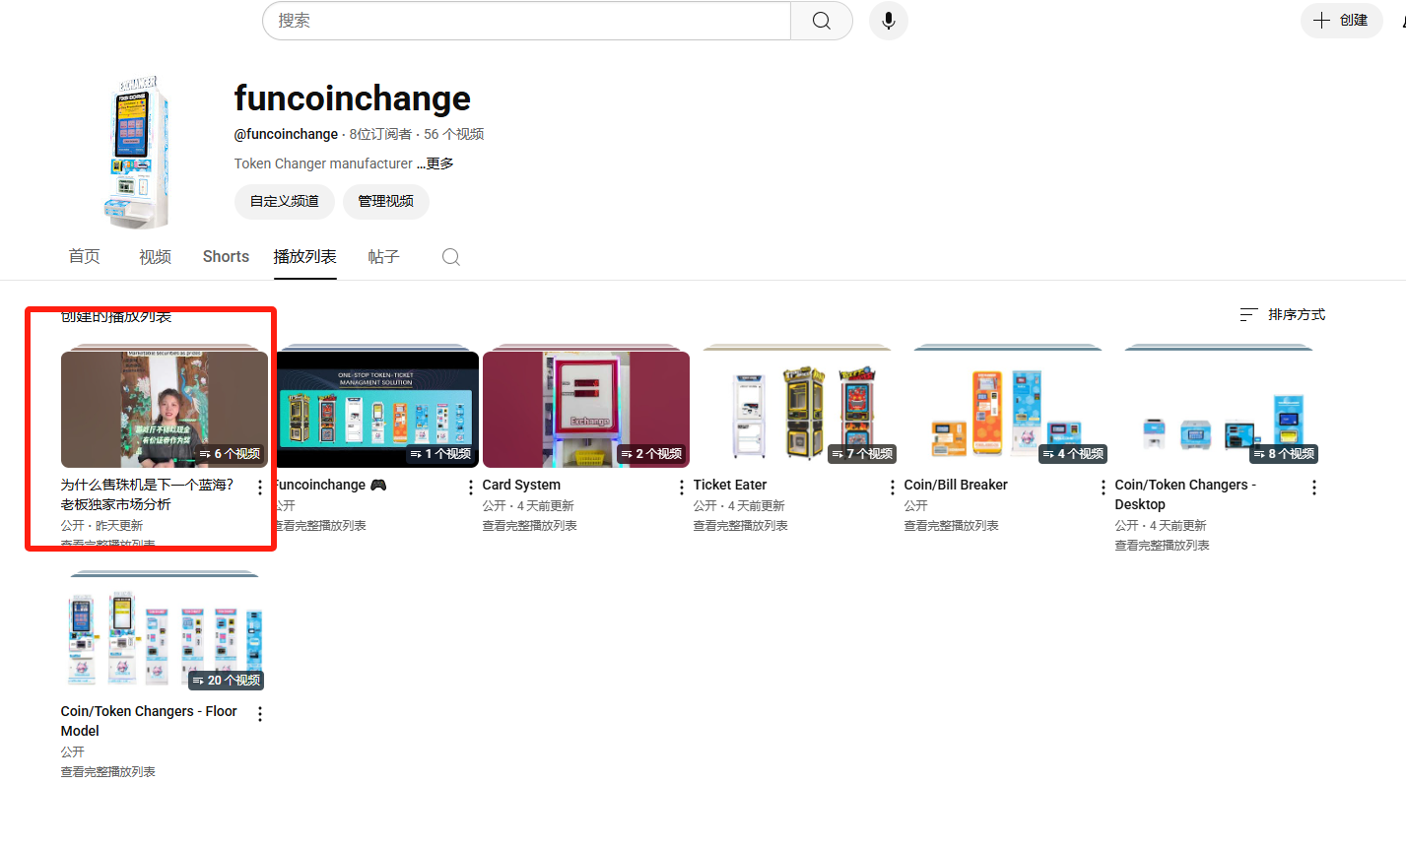View full playlist link under Funcoinchange
This screenshot has height=849, width=1406.
[x=322, y=526]
